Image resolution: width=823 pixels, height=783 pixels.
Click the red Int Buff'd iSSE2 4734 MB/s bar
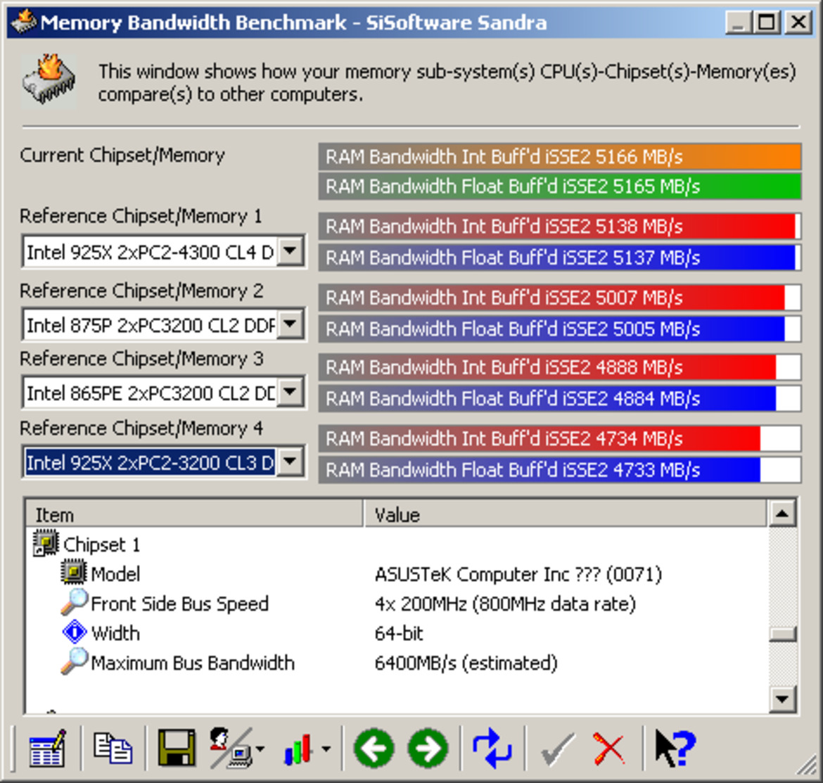point(559,438)
